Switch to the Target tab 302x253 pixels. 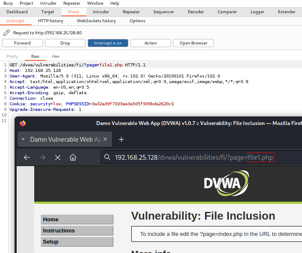pos(47,12)
